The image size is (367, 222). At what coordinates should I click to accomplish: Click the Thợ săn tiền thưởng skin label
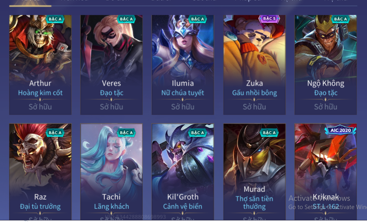254,202
